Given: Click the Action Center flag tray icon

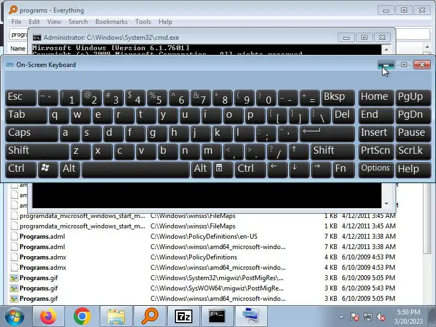Looking at the screenshot, I should coord(354,317).
